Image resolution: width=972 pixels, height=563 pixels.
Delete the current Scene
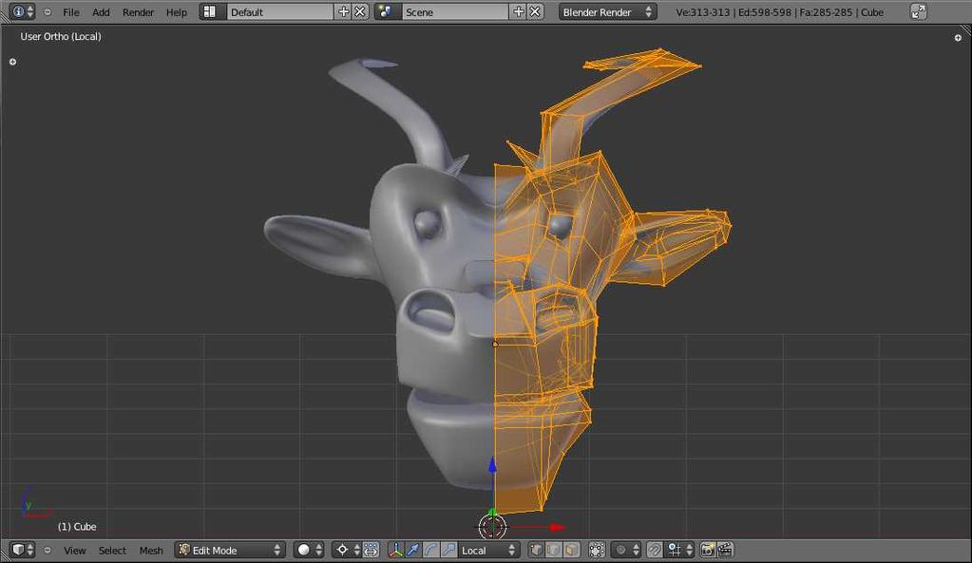(535, 11)
